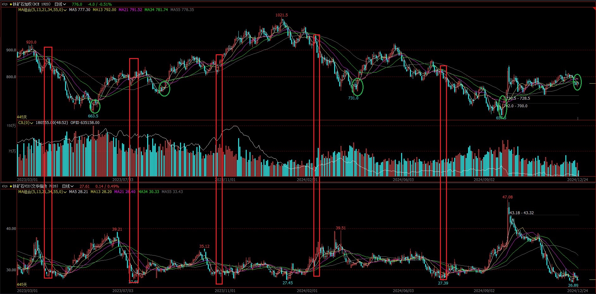
Task: Click the VIX change 0.14 / 0.49%
Action: pyautogui.click(x=107, y=186)
